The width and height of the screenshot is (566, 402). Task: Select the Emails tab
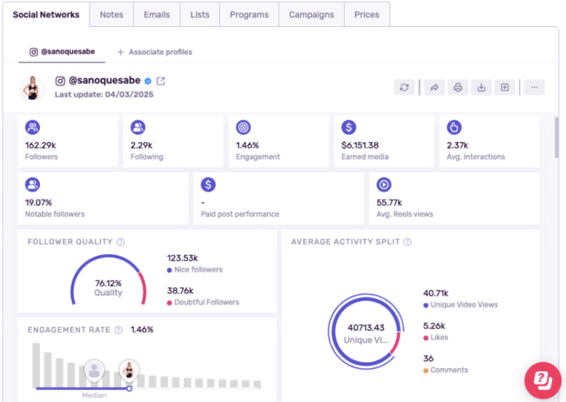(x=157, y=15)
